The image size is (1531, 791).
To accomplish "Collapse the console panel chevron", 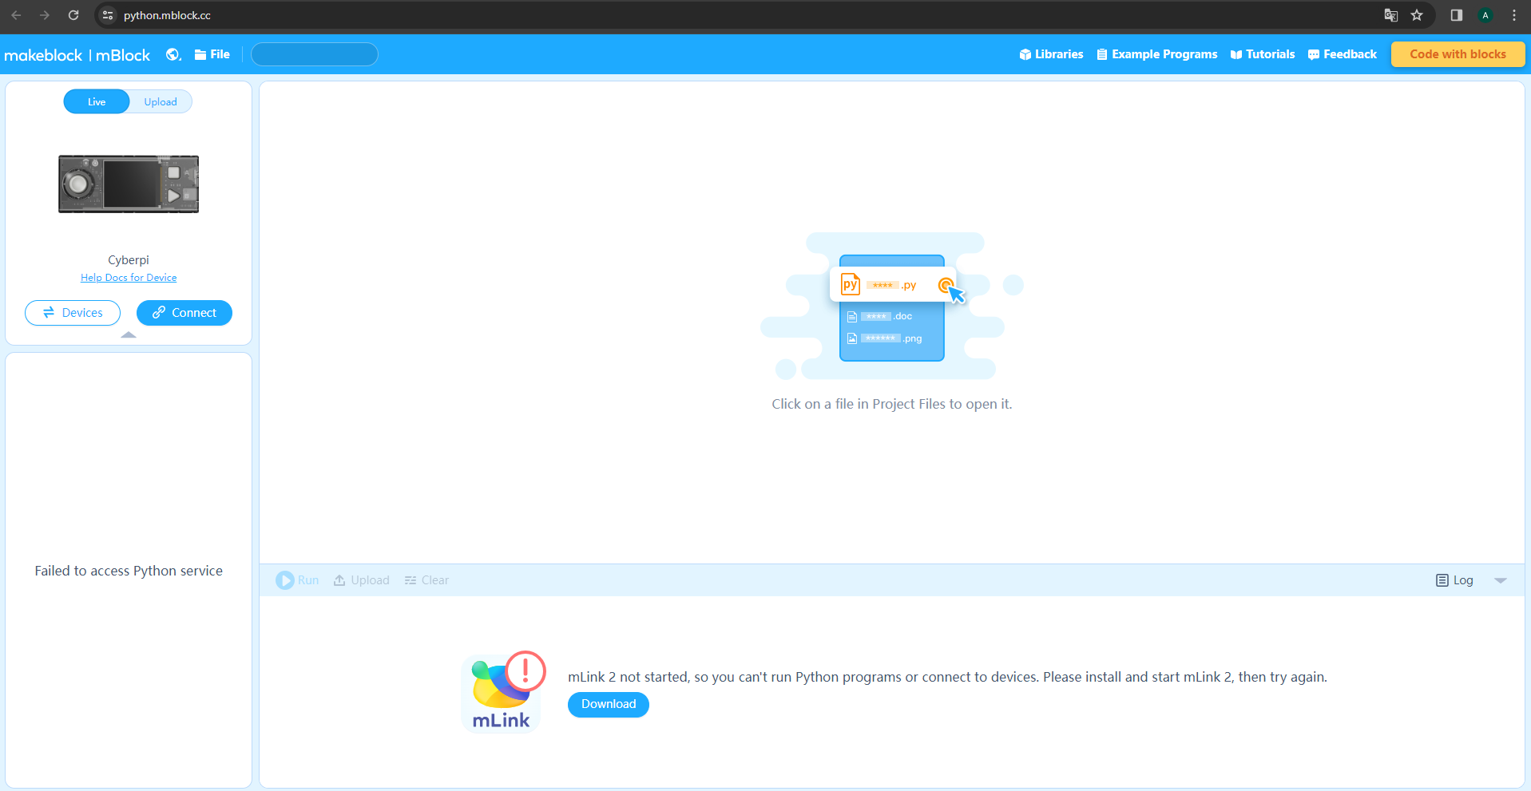I will click(1501, 580).
